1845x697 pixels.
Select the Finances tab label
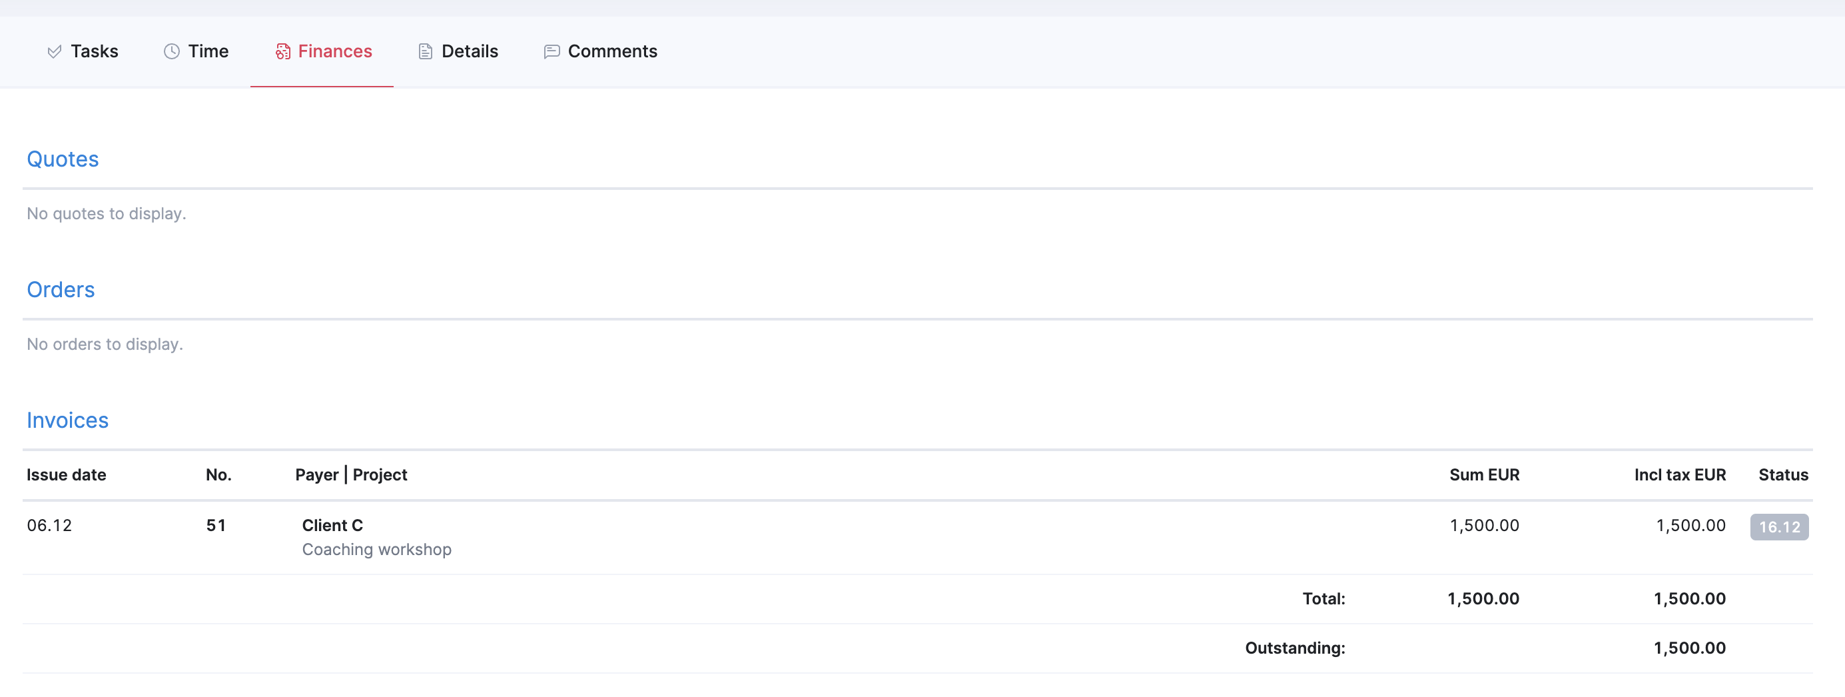335,51
